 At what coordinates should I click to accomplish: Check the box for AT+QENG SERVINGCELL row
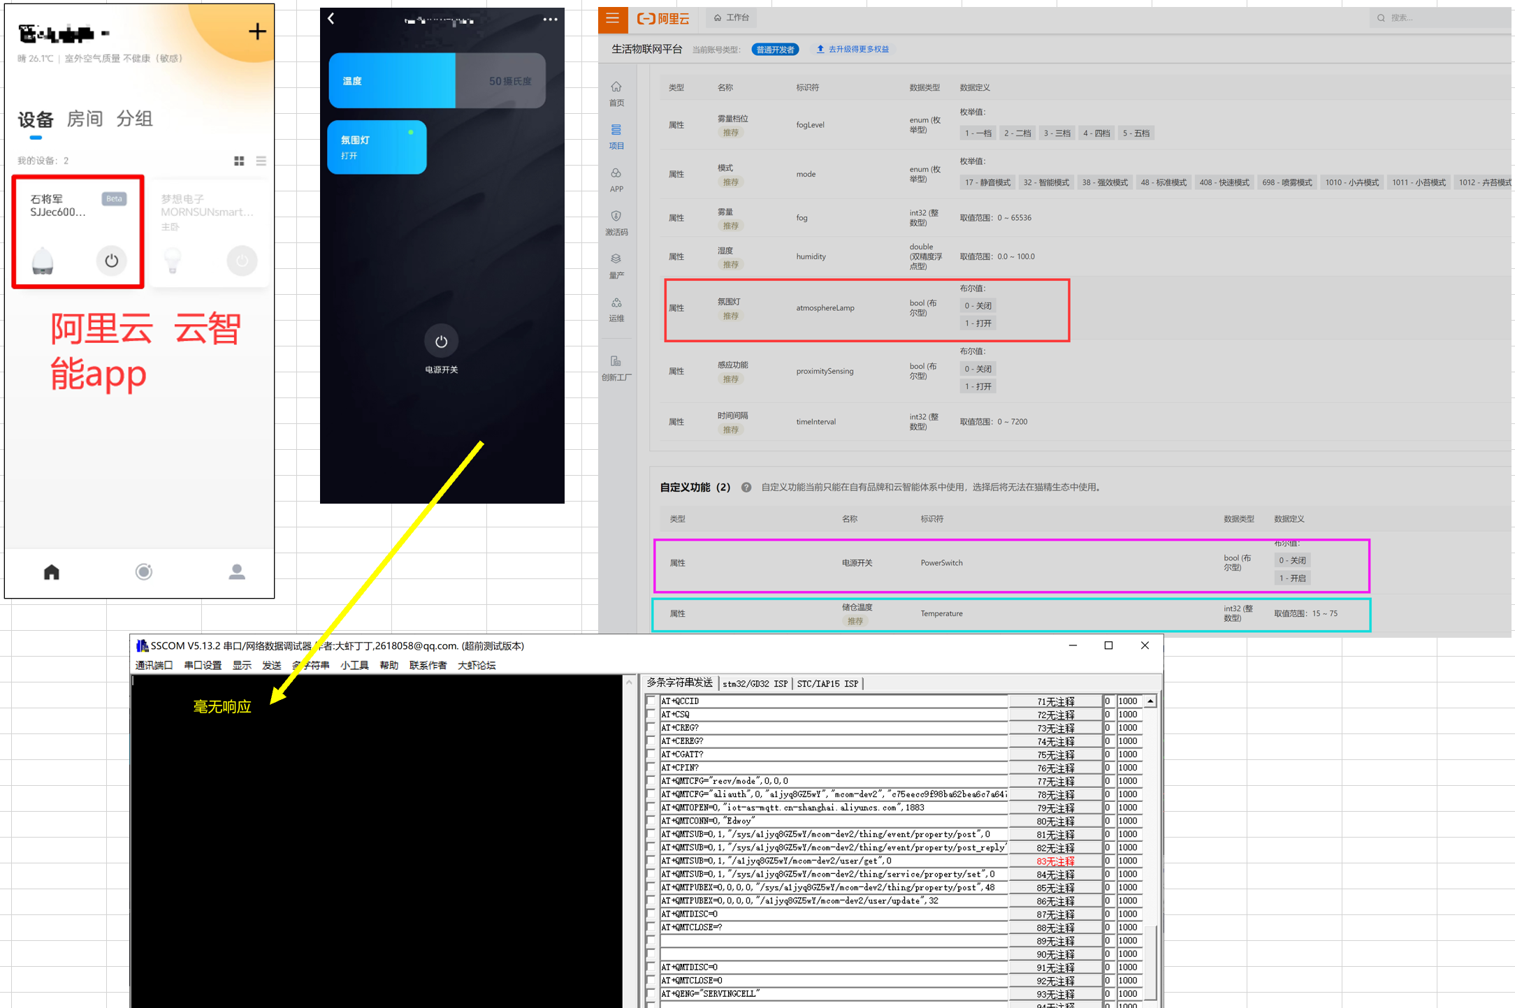tap(651, 993)
